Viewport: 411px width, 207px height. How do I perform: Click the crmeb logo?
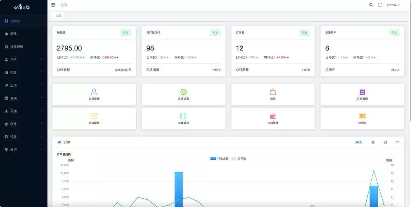22,7
